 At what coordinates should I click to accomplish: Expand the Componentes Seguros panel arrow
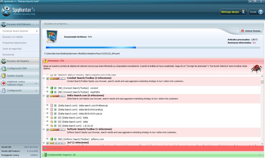click(x=260, y=155)
